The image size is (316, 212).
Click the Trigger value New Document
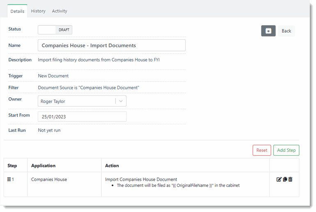(x=53, y=76)
